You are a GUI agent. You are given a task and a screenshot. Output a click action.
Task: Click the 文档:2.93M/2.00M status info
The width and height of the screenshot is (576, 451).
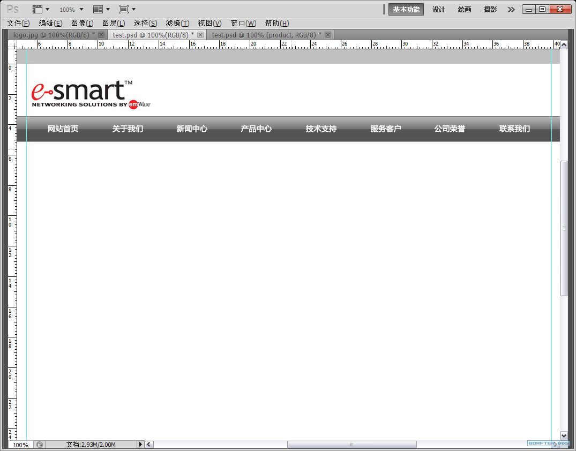click(91, 445)
